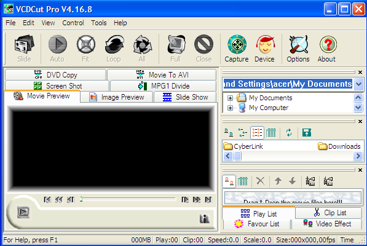Select the CyberLink folder

click(x=243, y=146)
